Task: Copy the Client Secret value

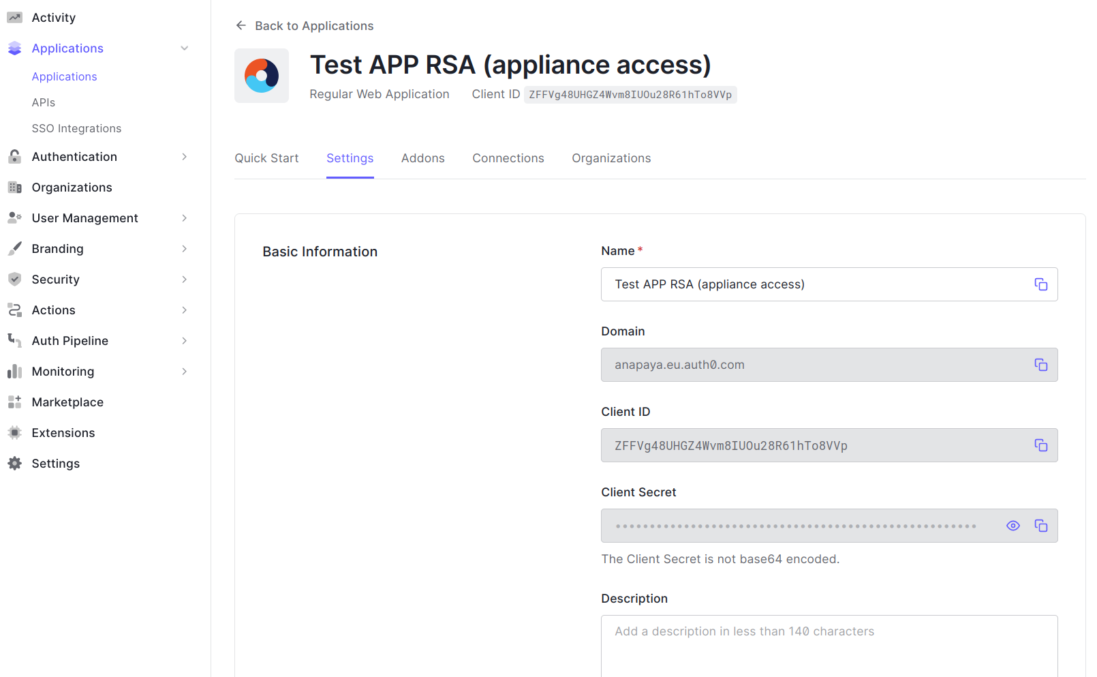Action: point(1040,526)
